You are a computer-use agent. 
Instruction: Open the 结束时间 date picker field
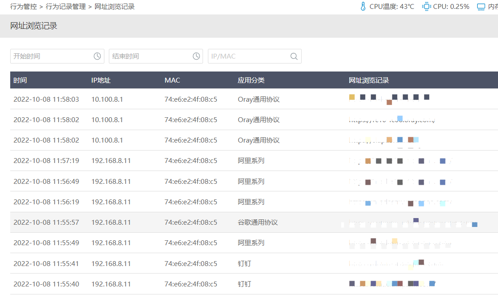point(150,56)
